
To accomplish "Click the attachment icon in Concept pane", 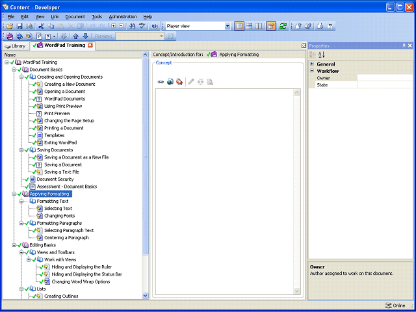I will point(179,82).
